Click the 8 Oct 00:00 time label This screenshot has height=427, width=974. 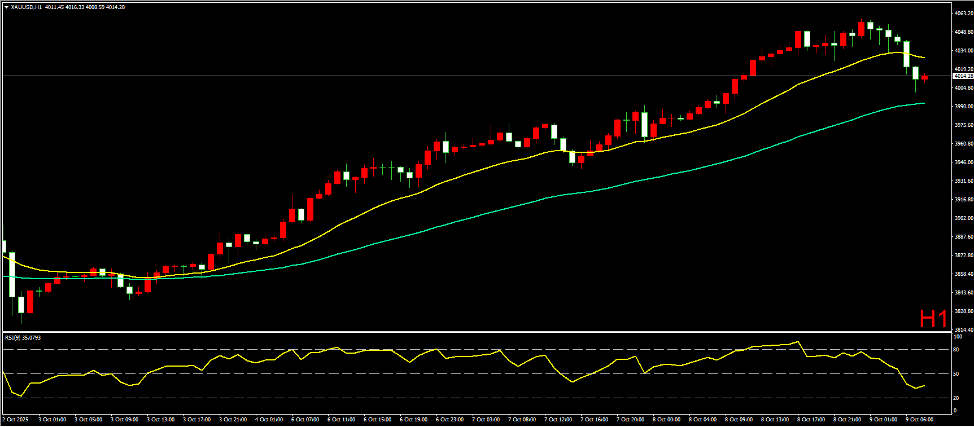pos(666,420)
